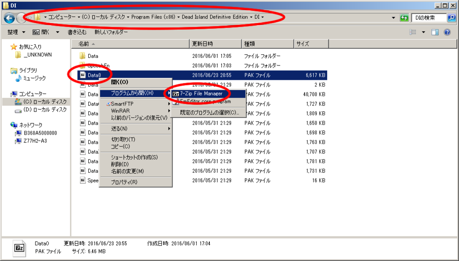Select the PAK file row sized 40,700 KB
Viewport: 459px width, 261px height.
pos(202,94)
